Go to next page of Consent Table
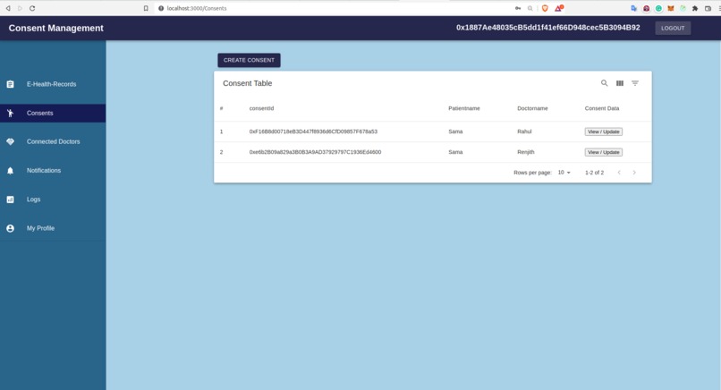The height and width of the screenshot is (390, 721). tap(634, 173)
